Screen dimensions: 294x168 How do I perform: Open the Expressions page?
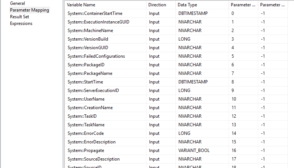click(x=21, y=23)
